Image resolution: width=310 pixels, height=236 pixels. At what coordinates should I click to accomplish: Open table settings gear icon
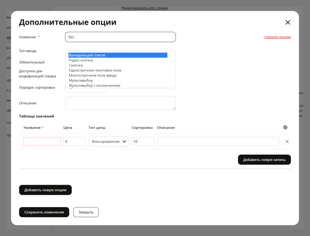(285, 127)
